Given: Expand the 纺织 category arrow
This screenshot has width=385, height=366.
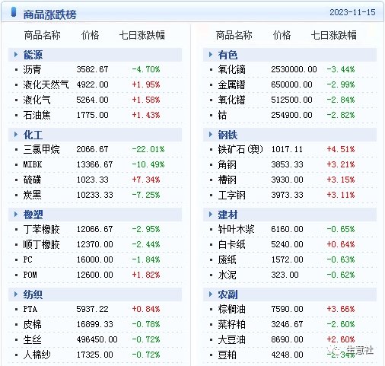Looking at the screenshot, I should (x=16, y=294).
